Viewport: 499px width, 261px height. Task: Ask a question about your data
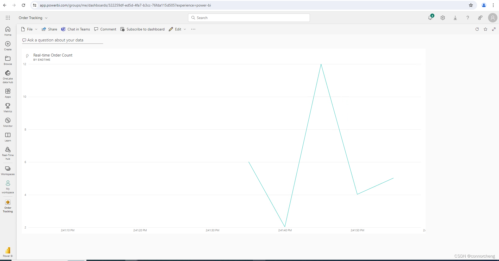pos(63,40)
